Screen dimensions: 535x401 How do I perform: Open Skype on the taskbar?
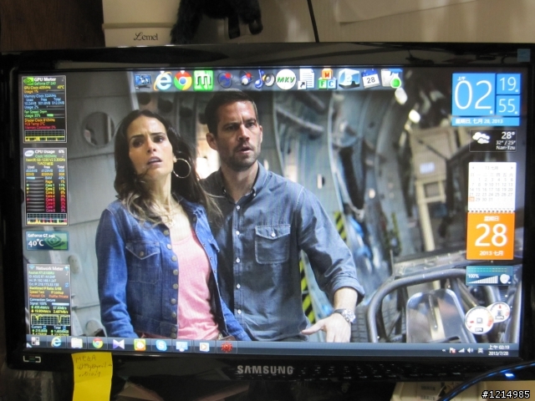click(x=161, y=345)
